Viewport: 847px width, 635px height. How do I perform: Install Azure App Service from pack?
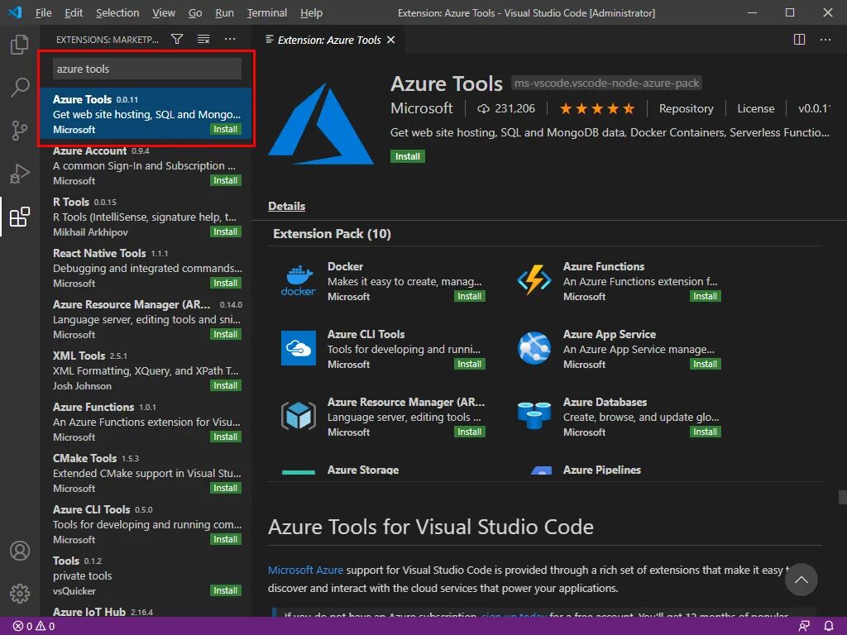(x=705, y=364)
